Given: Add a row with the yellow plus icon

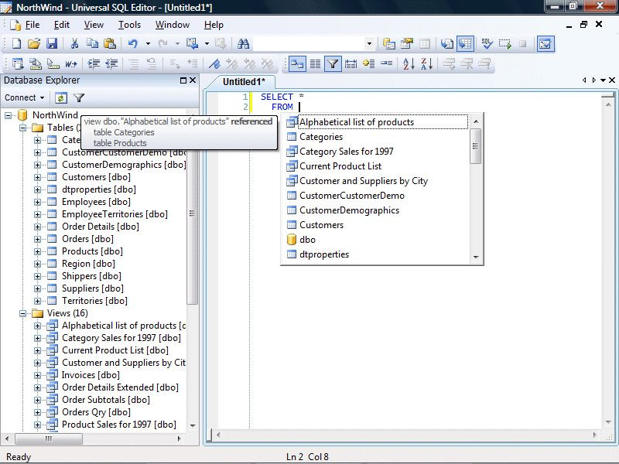Looking at the screenshot, I should 369,63.
